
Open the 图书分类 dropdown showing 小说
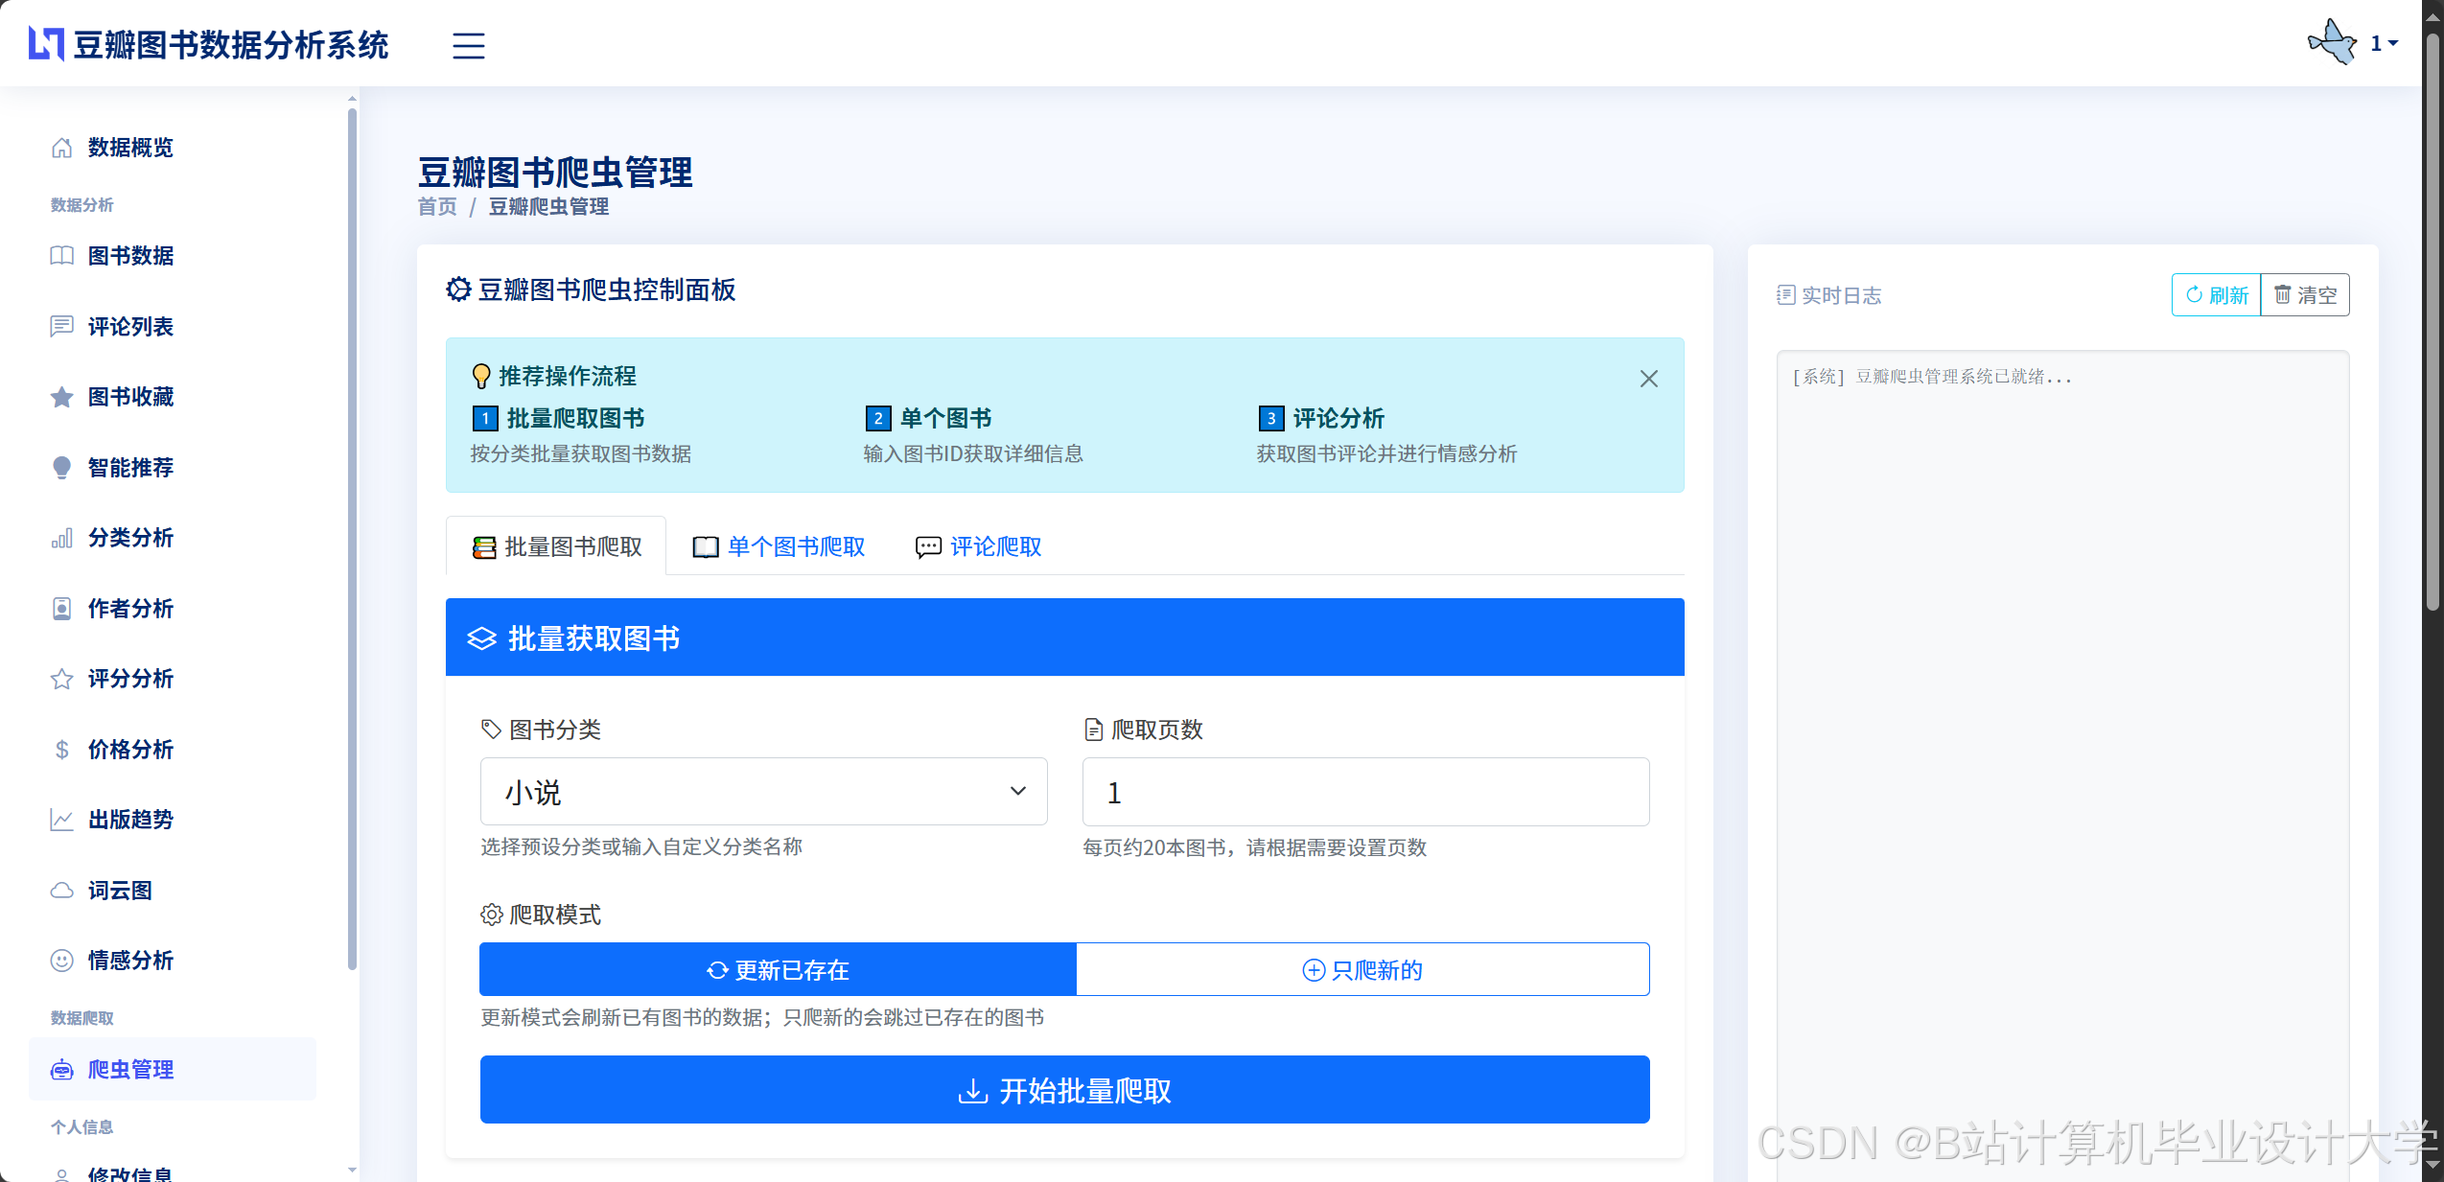coord(763,792)
